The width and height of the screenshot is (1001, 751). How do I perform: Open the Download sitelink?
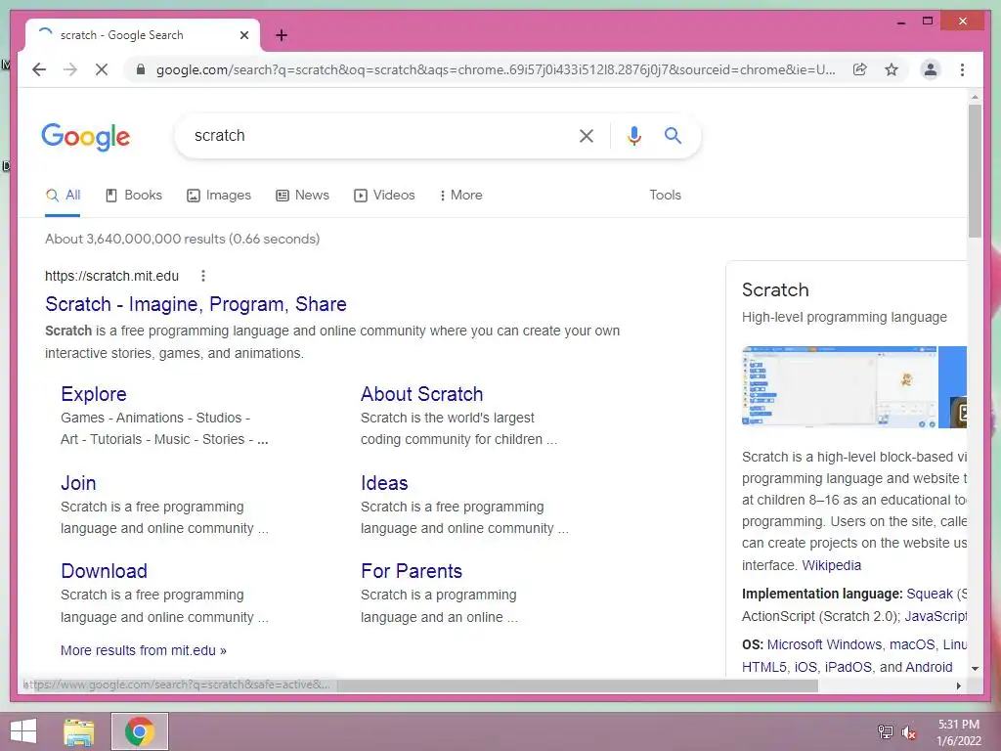104,571
